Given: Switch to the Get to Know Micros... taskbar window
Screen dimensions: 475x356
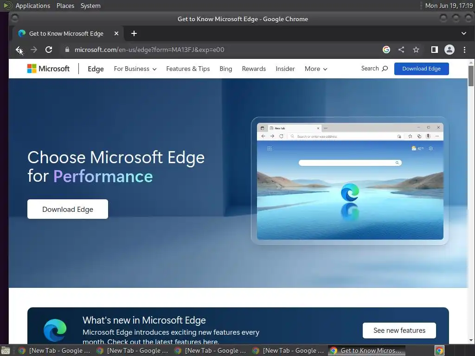Looking at the screenshot, I should click(x=366, y=350).
